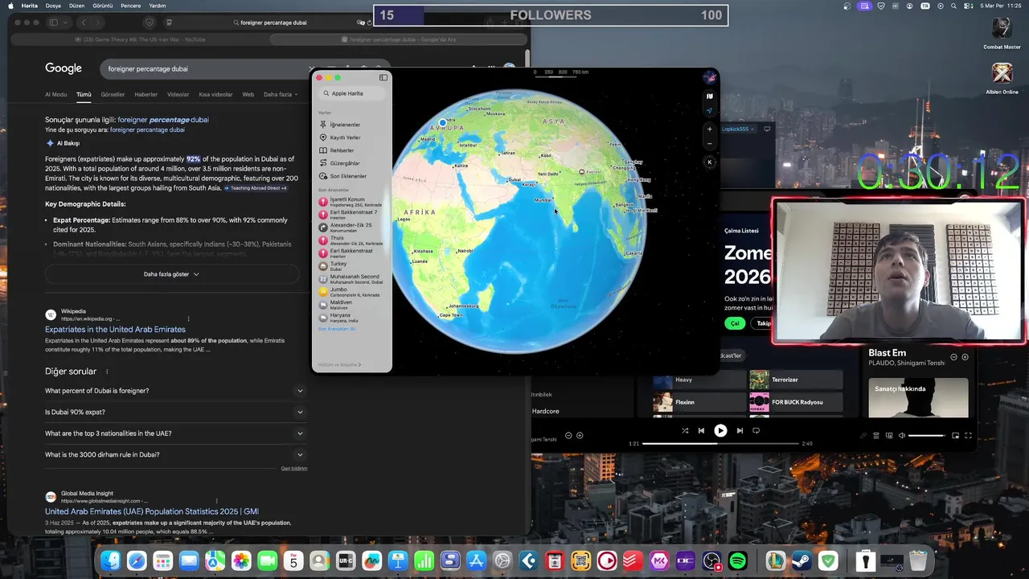Skip to previous track in Spotify
1029x579 pixels.
pos(701,430)
